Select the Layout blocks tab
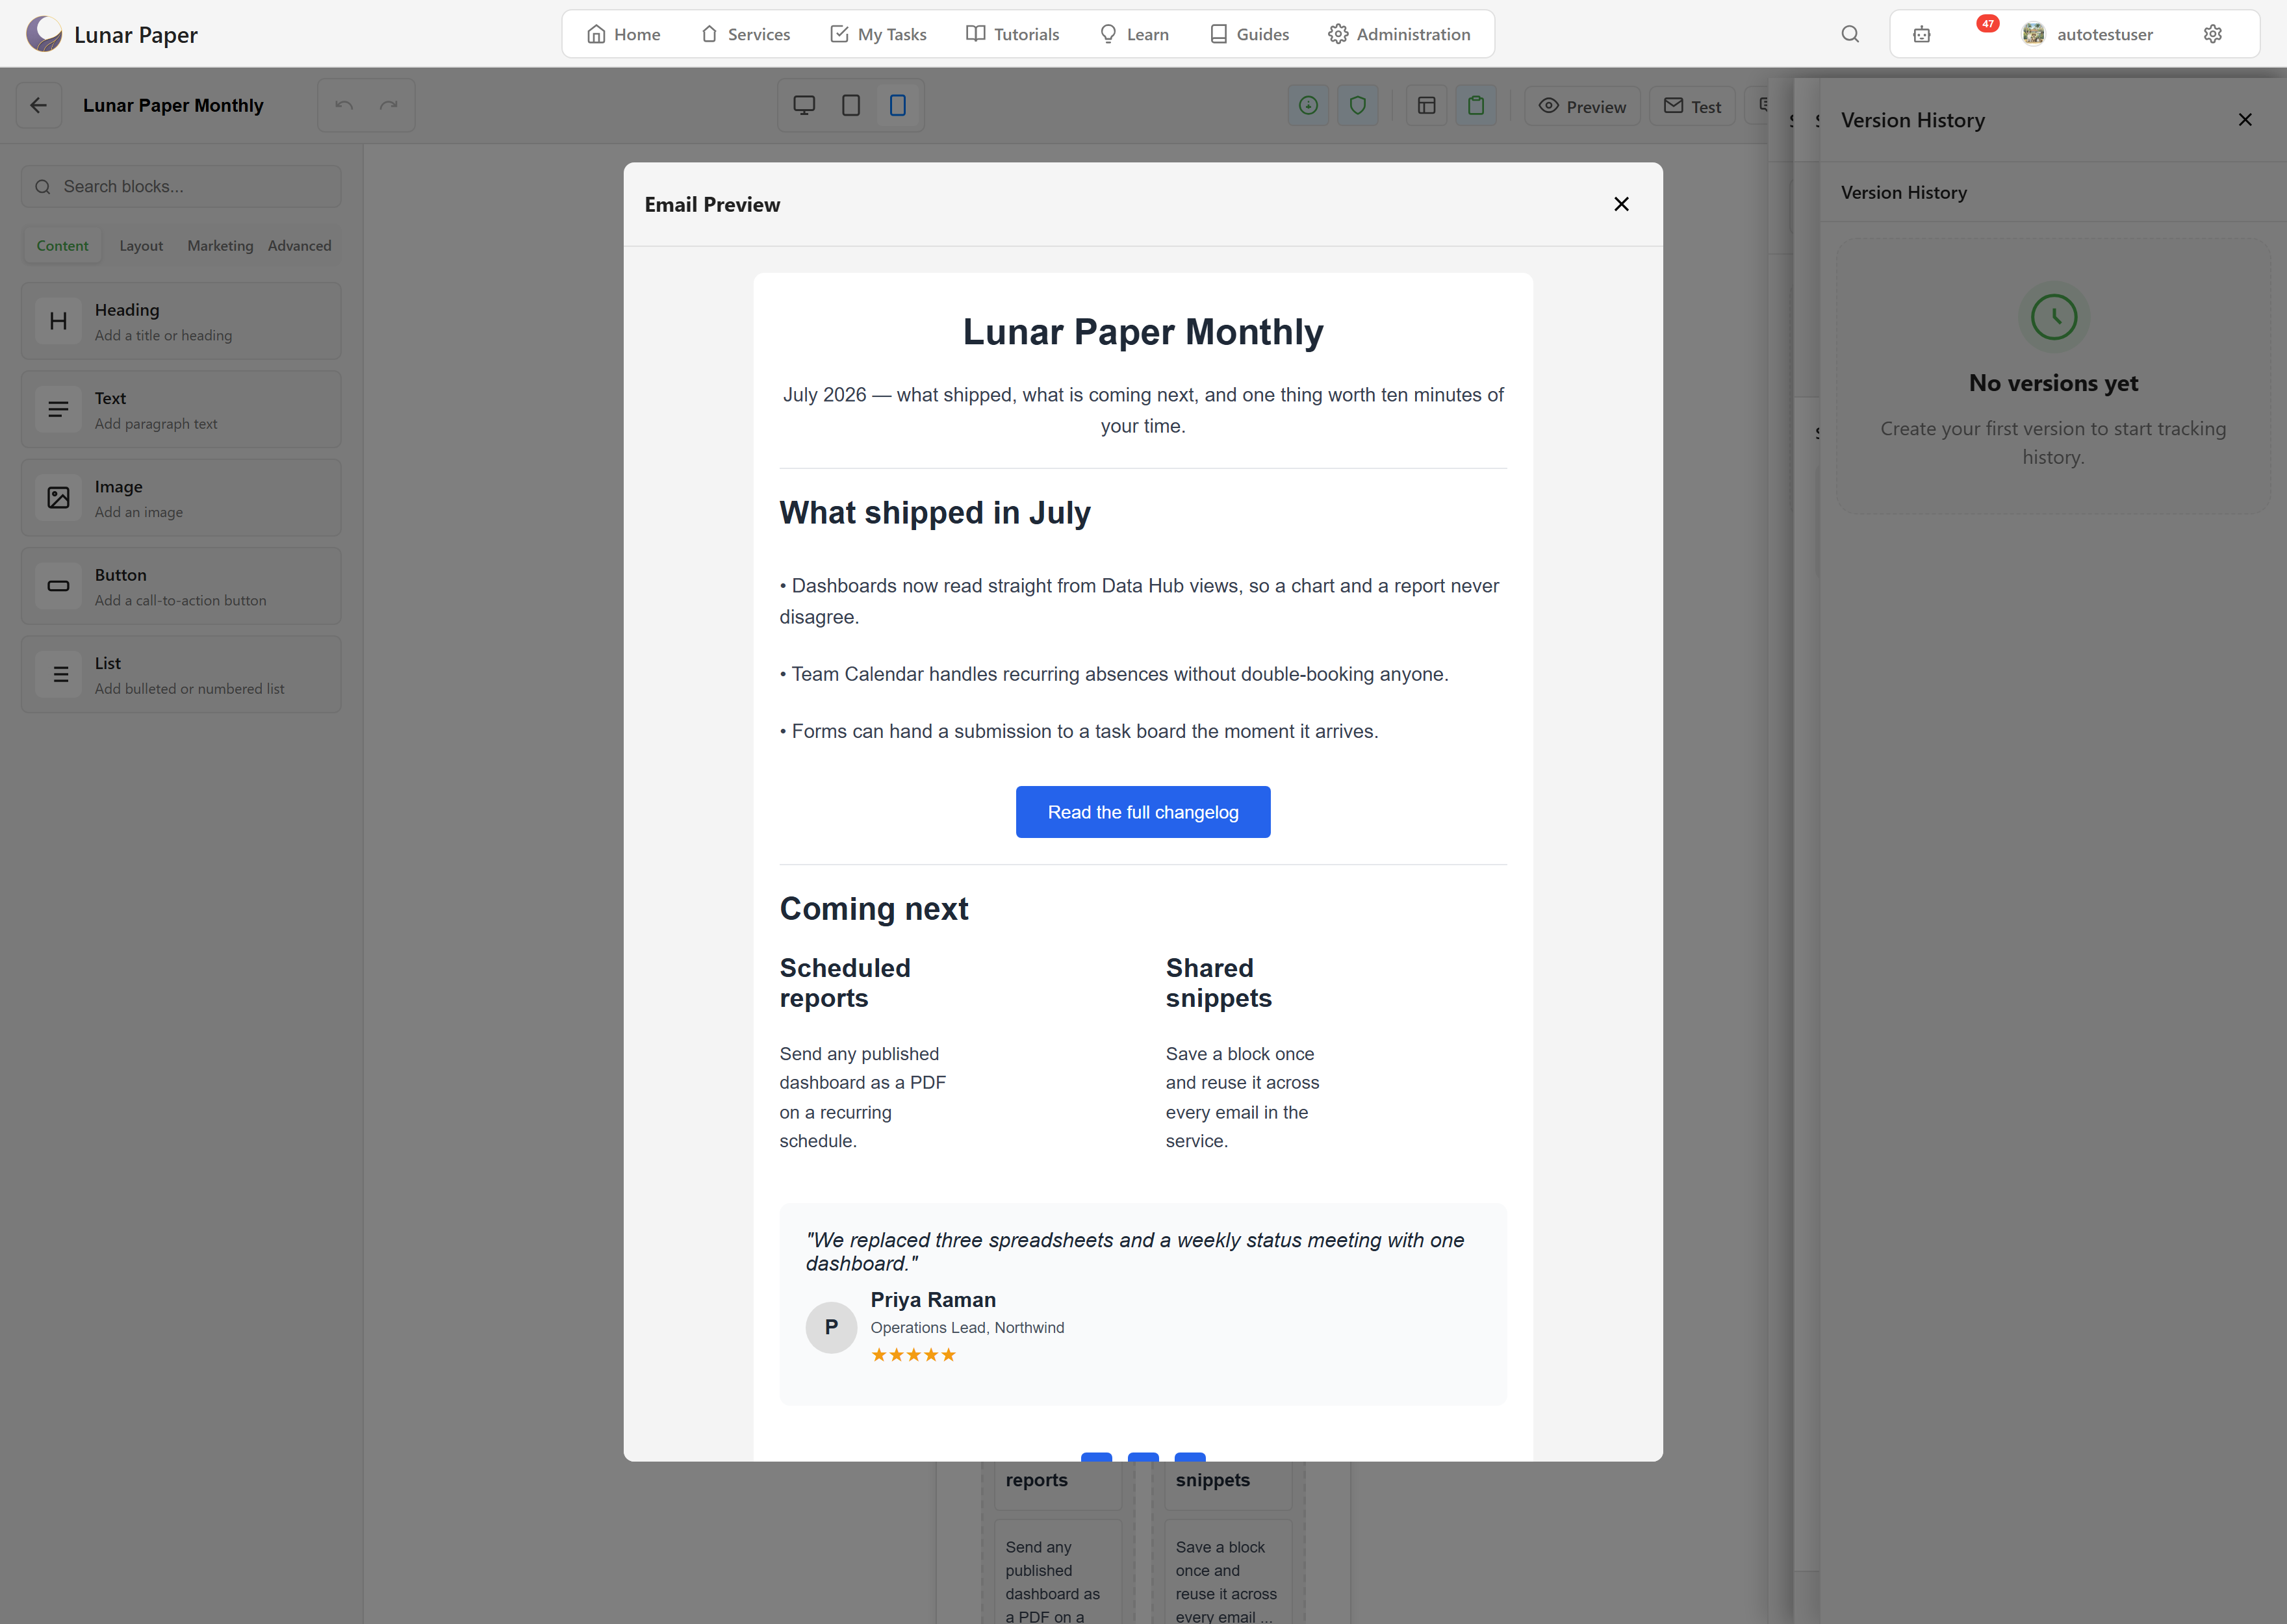Viewport: 2287px width, 1624px height. click(141, 246)
